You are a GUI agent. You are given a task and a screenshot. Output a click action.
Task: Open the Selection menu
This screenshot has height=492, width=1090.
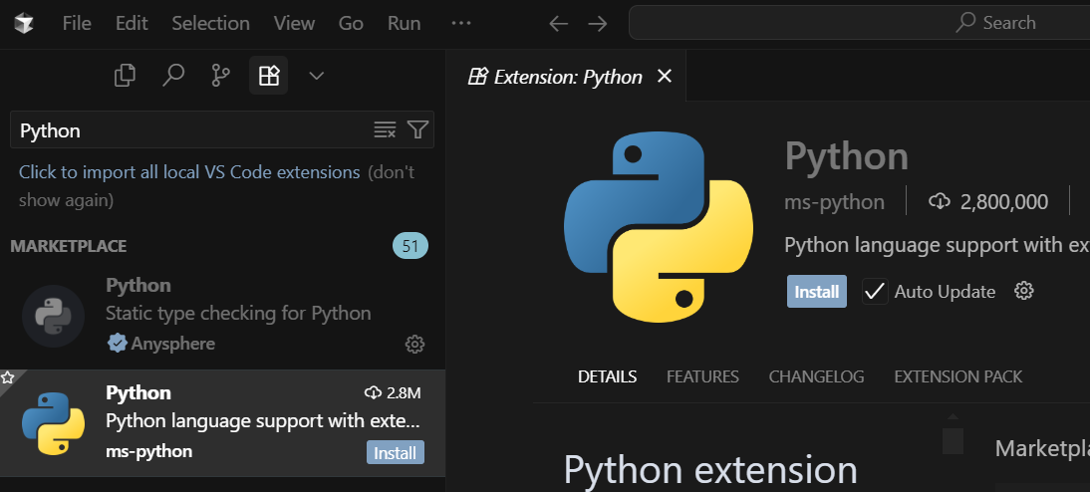click(x=210, y=23)
